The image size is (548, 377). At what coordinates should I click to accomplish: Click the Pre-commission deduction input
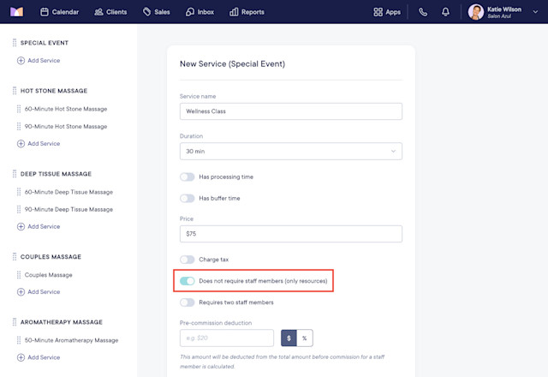pos(227,338)
